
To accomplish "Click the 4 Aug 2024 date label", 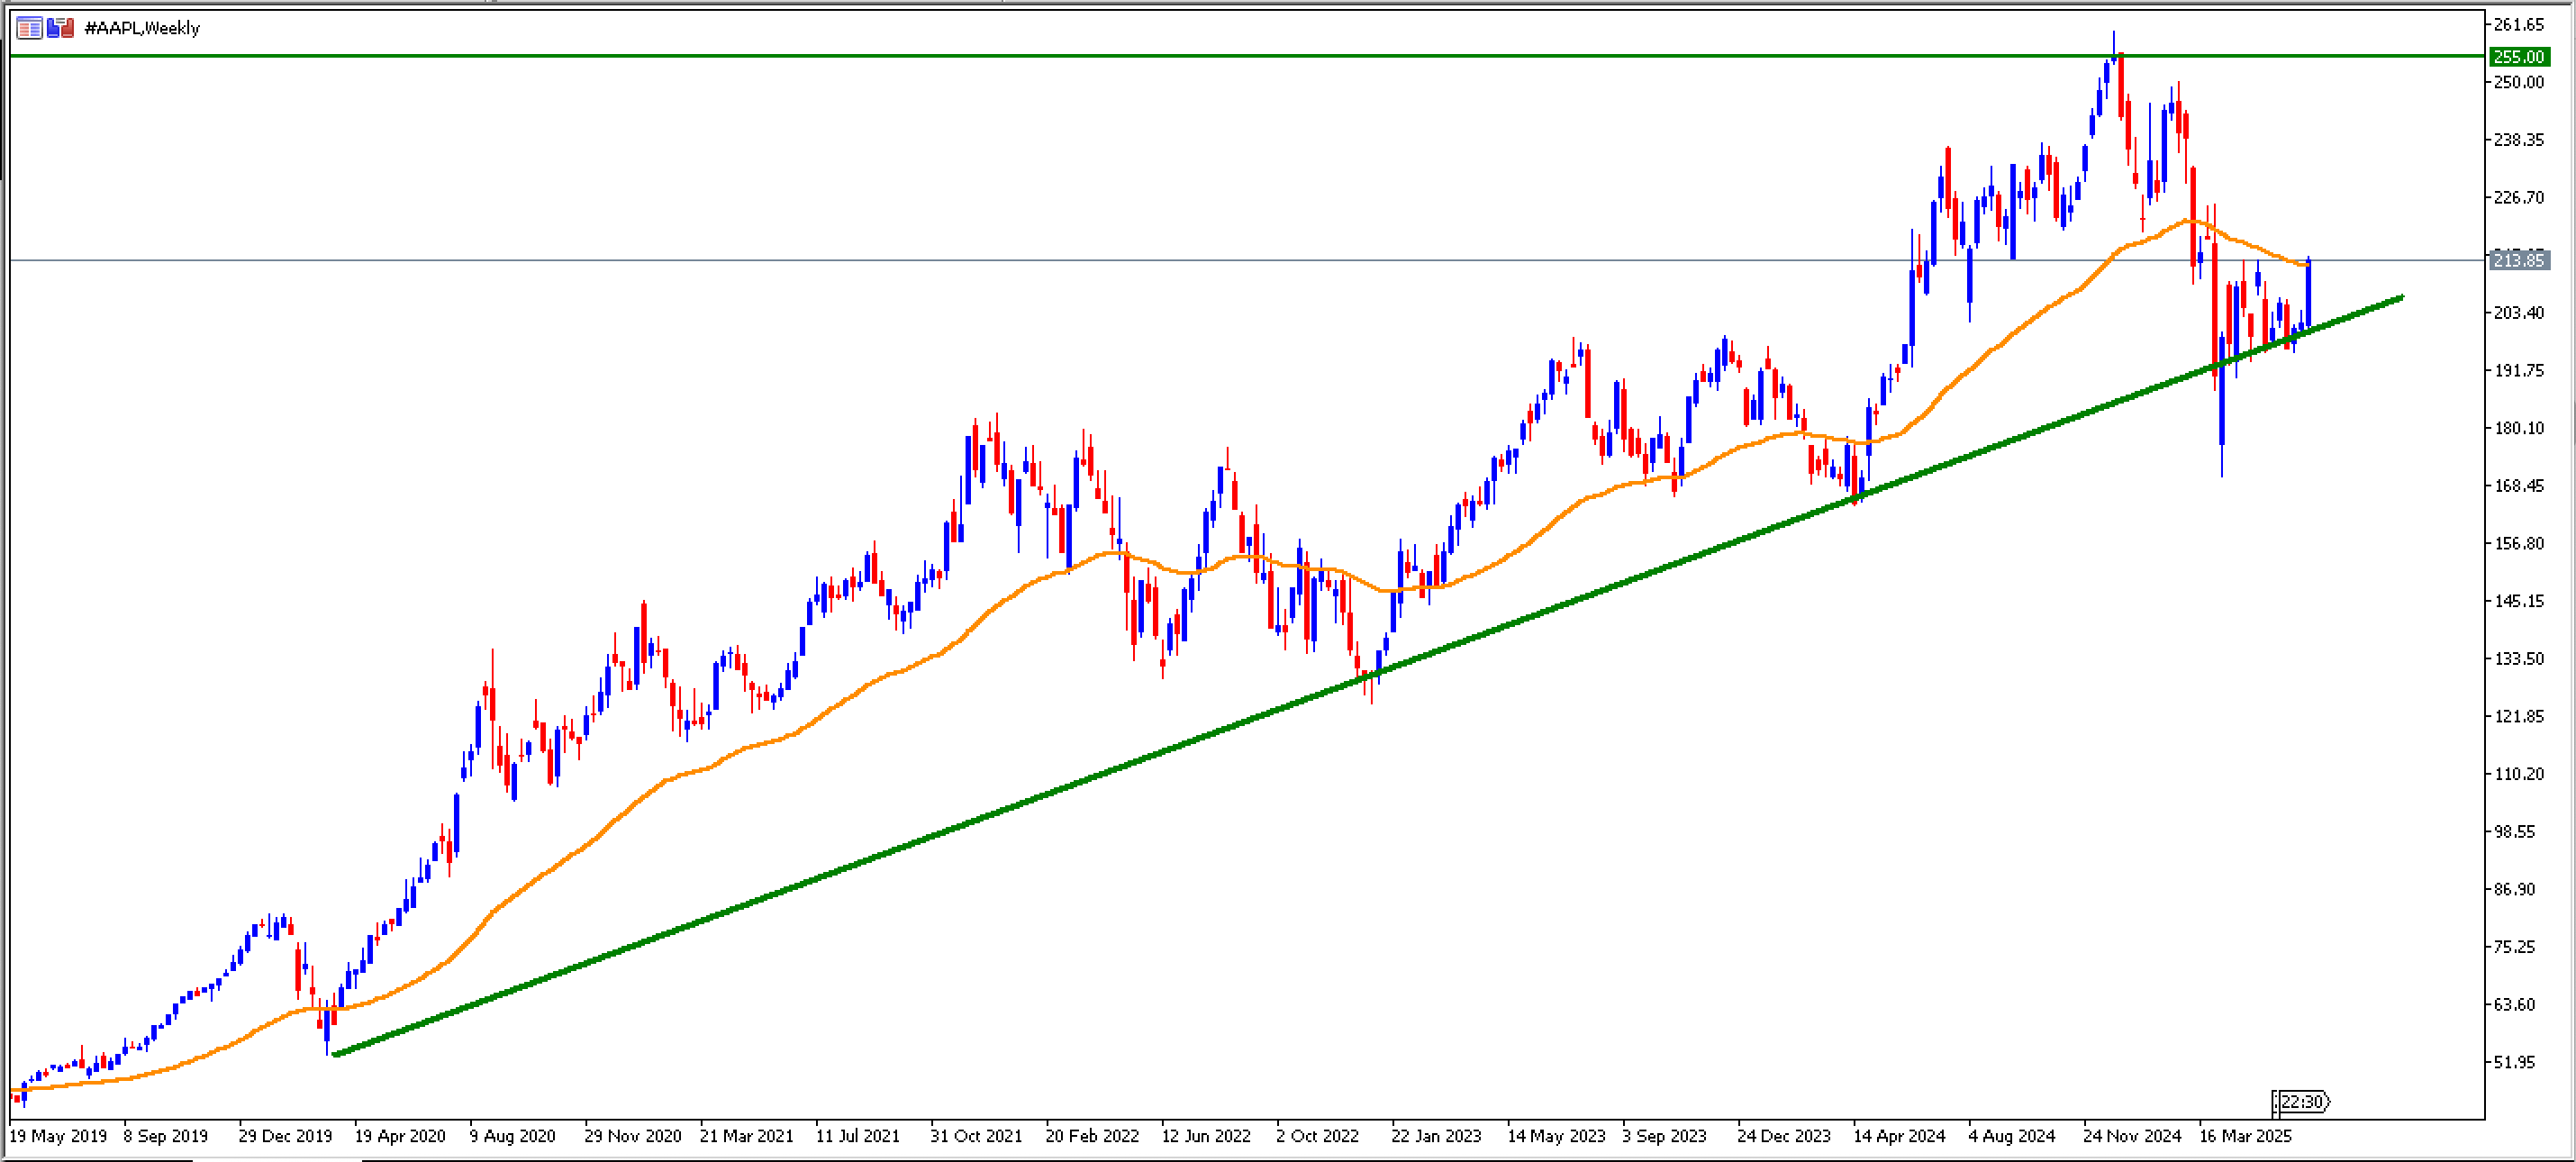I will pos(2012,1137).
